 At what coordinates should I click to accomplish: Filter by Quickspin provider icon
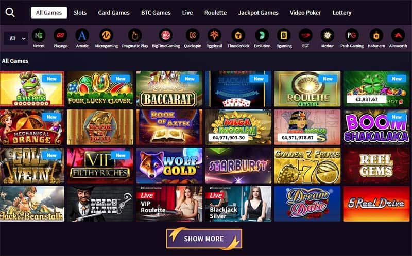point(193,35)
